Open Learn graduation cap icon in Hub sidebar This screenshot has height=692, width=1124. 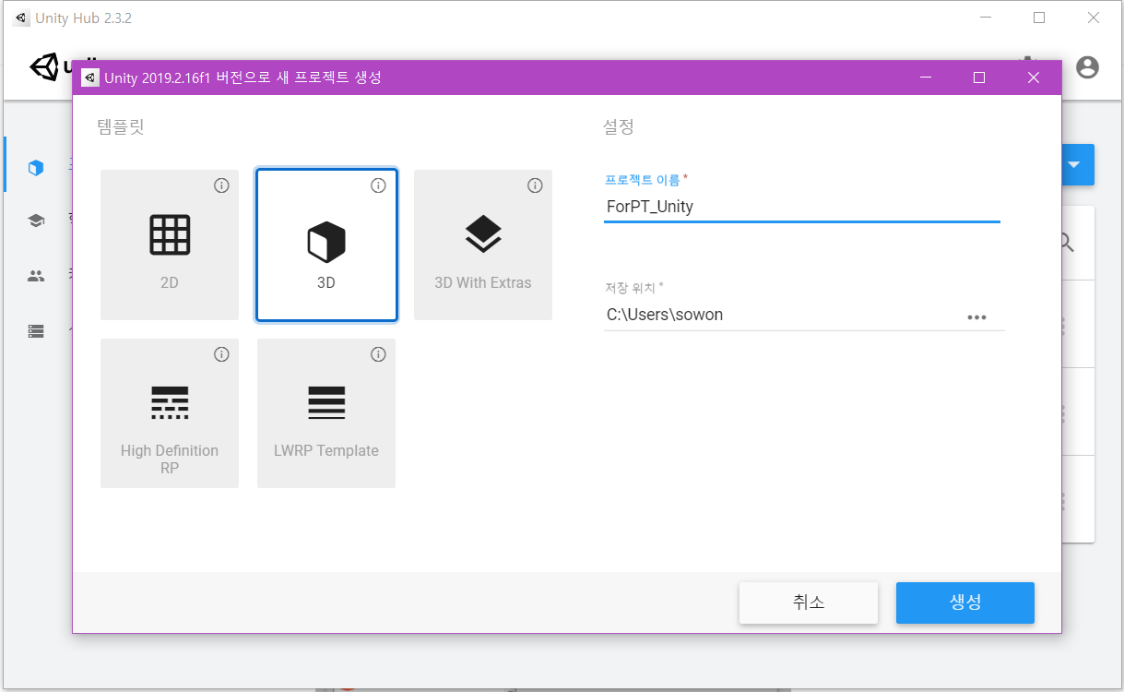[x=36, y=221]
